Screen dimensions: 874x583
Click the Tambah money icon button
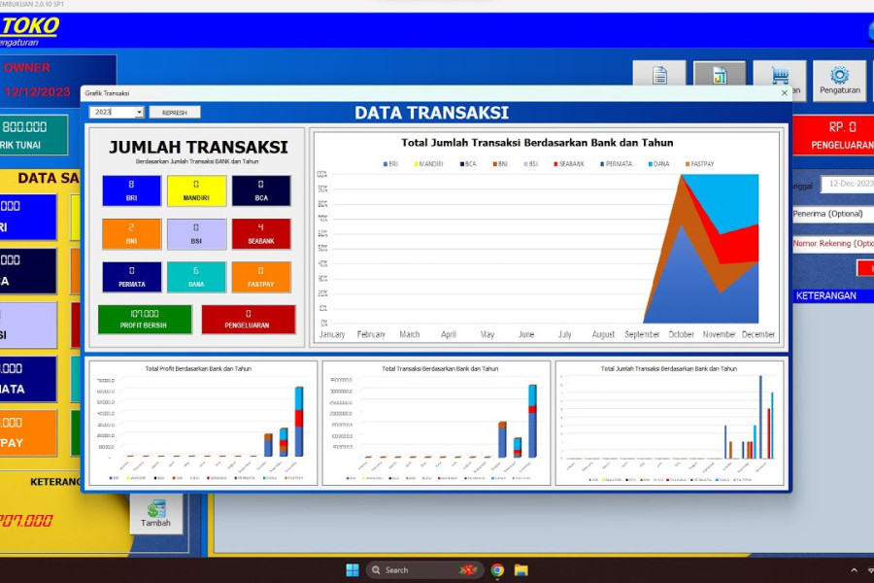click(x=156, y=514)
